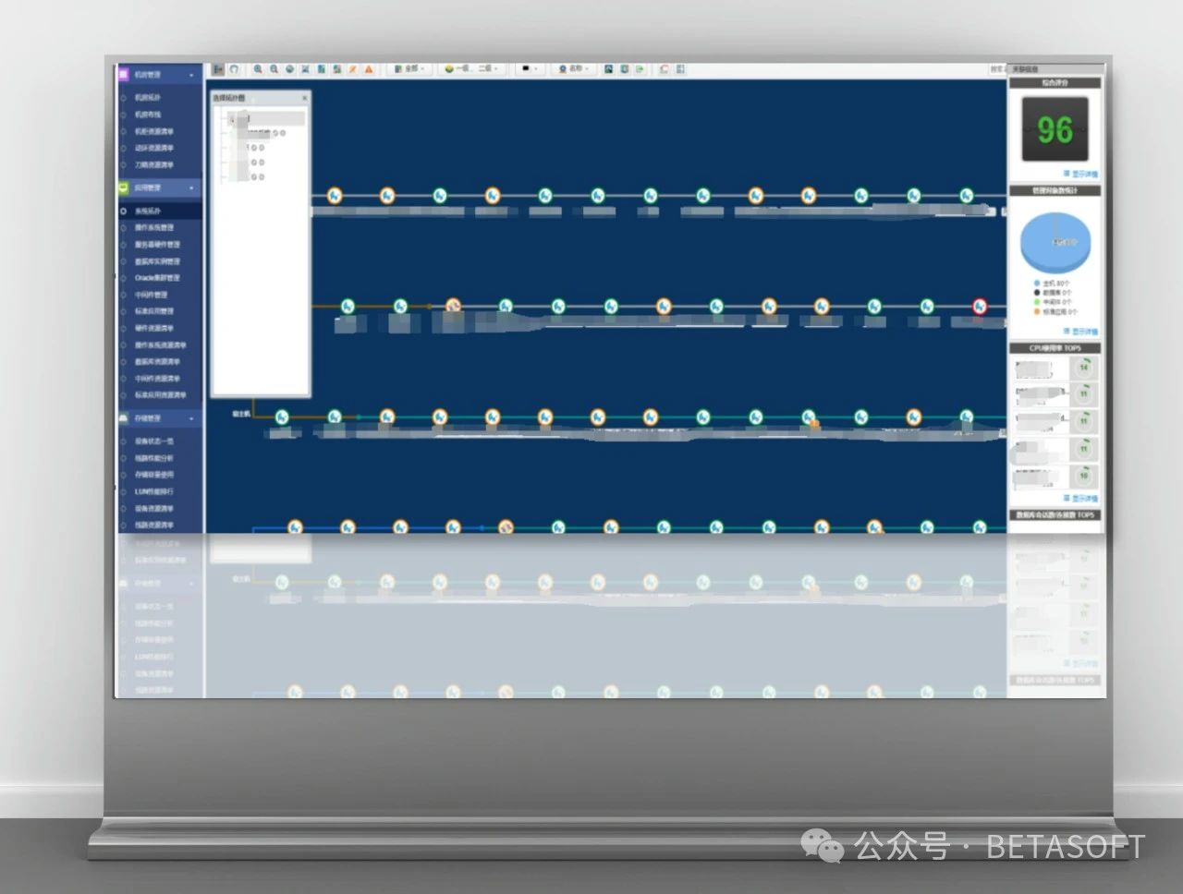Click the zoom out magnifier icon
1183x894 pixels.
point(274,69)
